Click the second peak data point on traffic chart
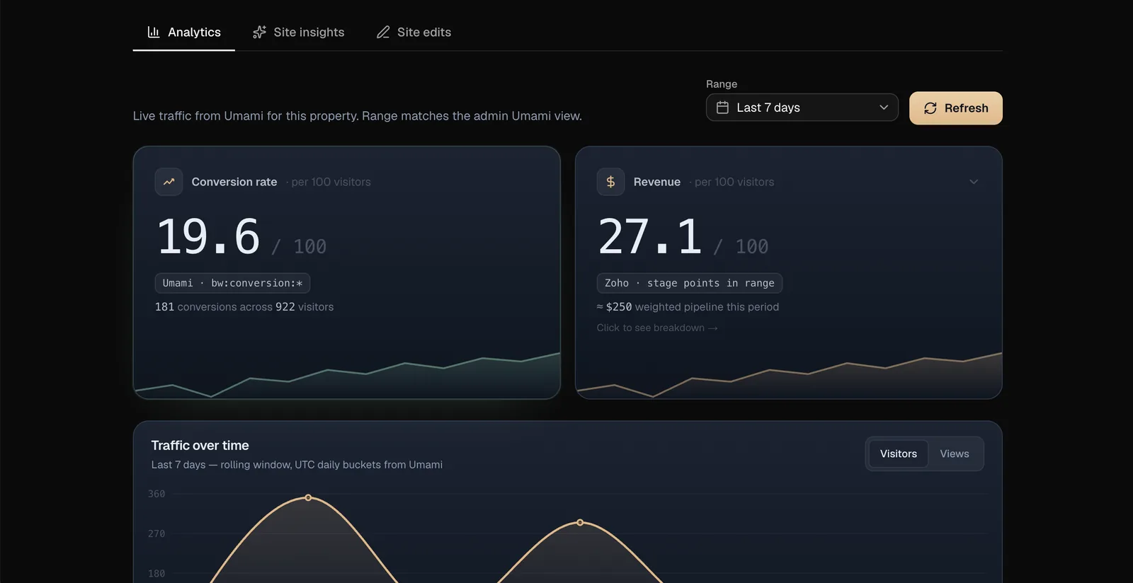 coord(580,522)
